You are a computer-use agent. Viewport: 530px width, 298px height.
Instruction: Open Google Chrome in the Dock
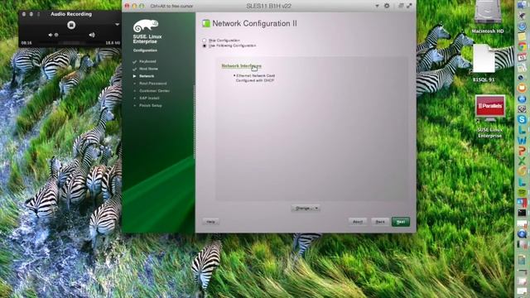pyautogui.click(x=522, y=46)
